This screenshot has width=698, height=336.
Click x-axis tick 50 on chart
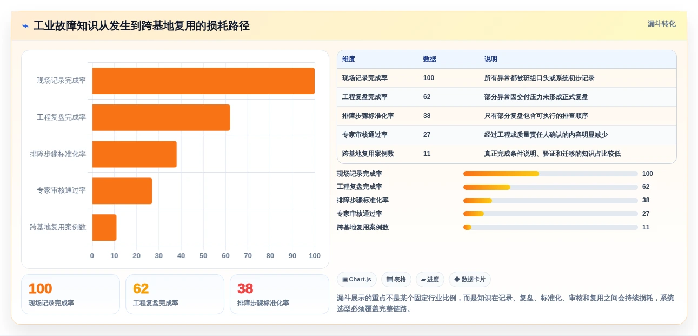pyautogui.click(x=203, y=256)
